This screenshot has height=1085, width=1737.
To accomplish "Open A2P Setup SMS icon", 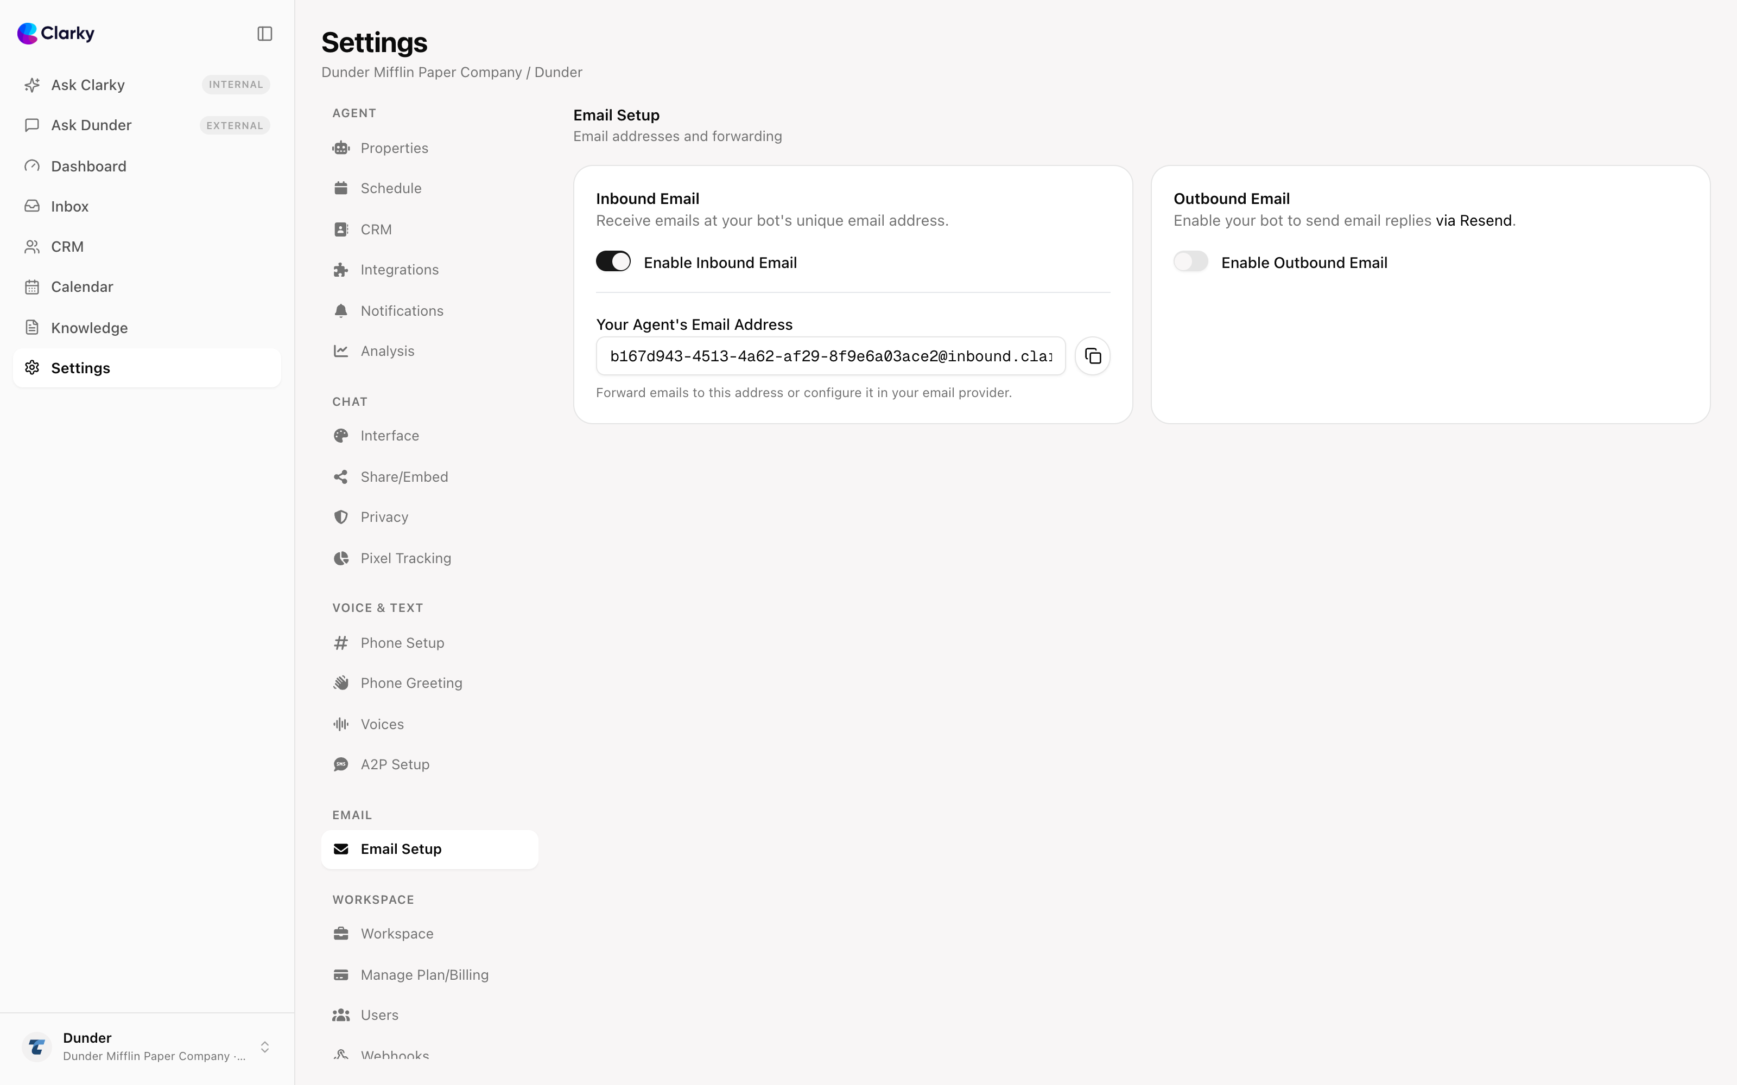I will pos(341,764).
